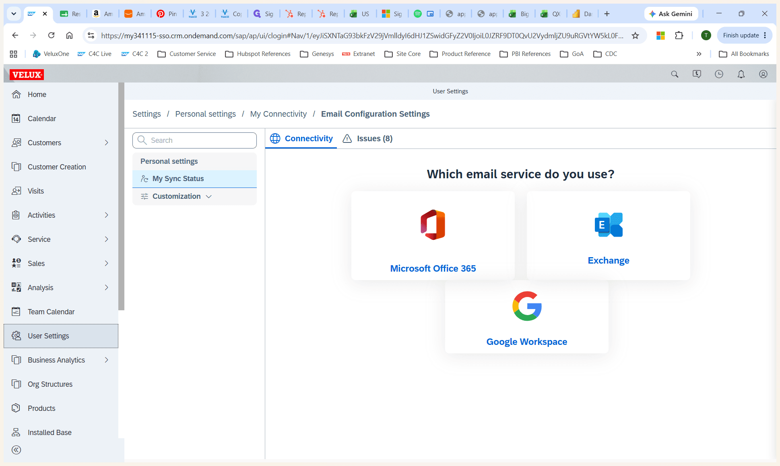780x466 pixels.
Task: Open the user profile icon in header
Action: [x=763, y=74]
